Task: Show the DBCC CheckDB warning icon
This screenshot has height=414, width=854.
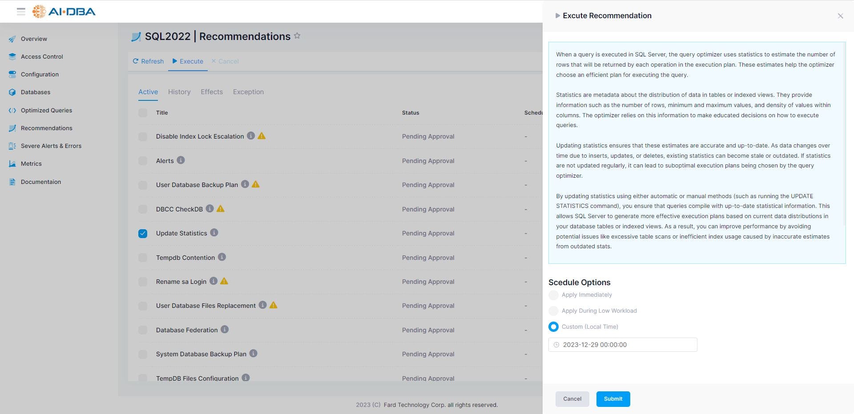Action: (x=220, y=208)
